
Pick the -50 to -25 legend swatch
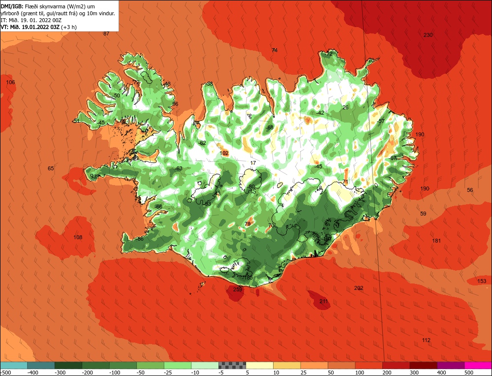pos(150,365)
